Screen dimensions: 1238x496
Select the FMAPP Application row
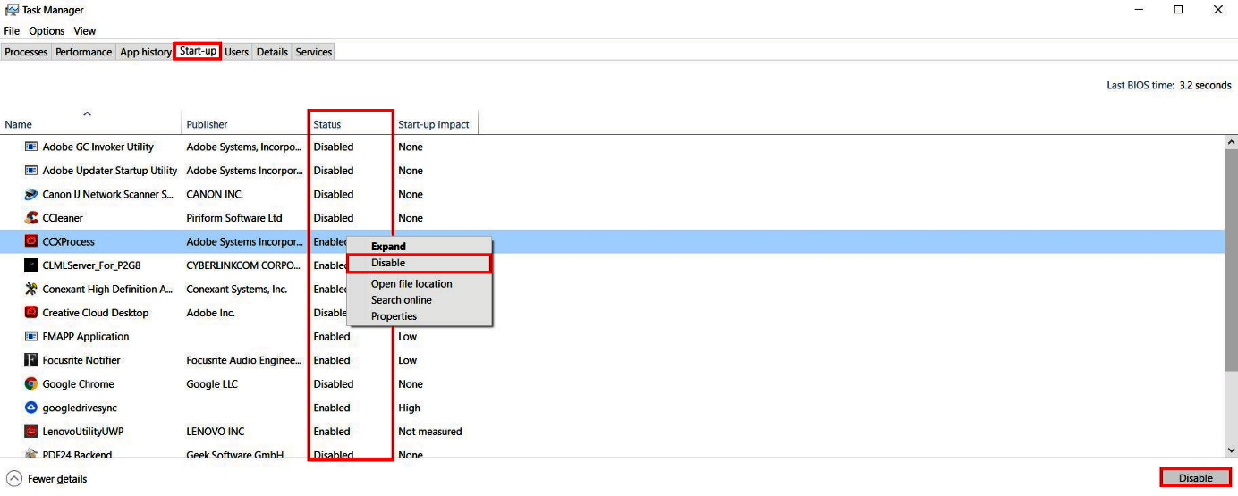tap(86, 337)
